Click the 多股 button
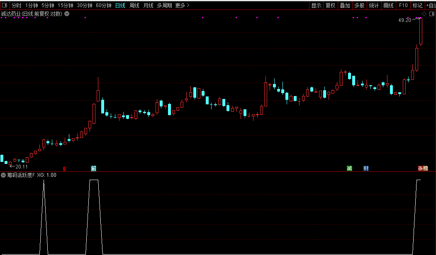Image resolution: width=436 pixels, height=255 pixels. pyautogui.click(x=359, y=5)
